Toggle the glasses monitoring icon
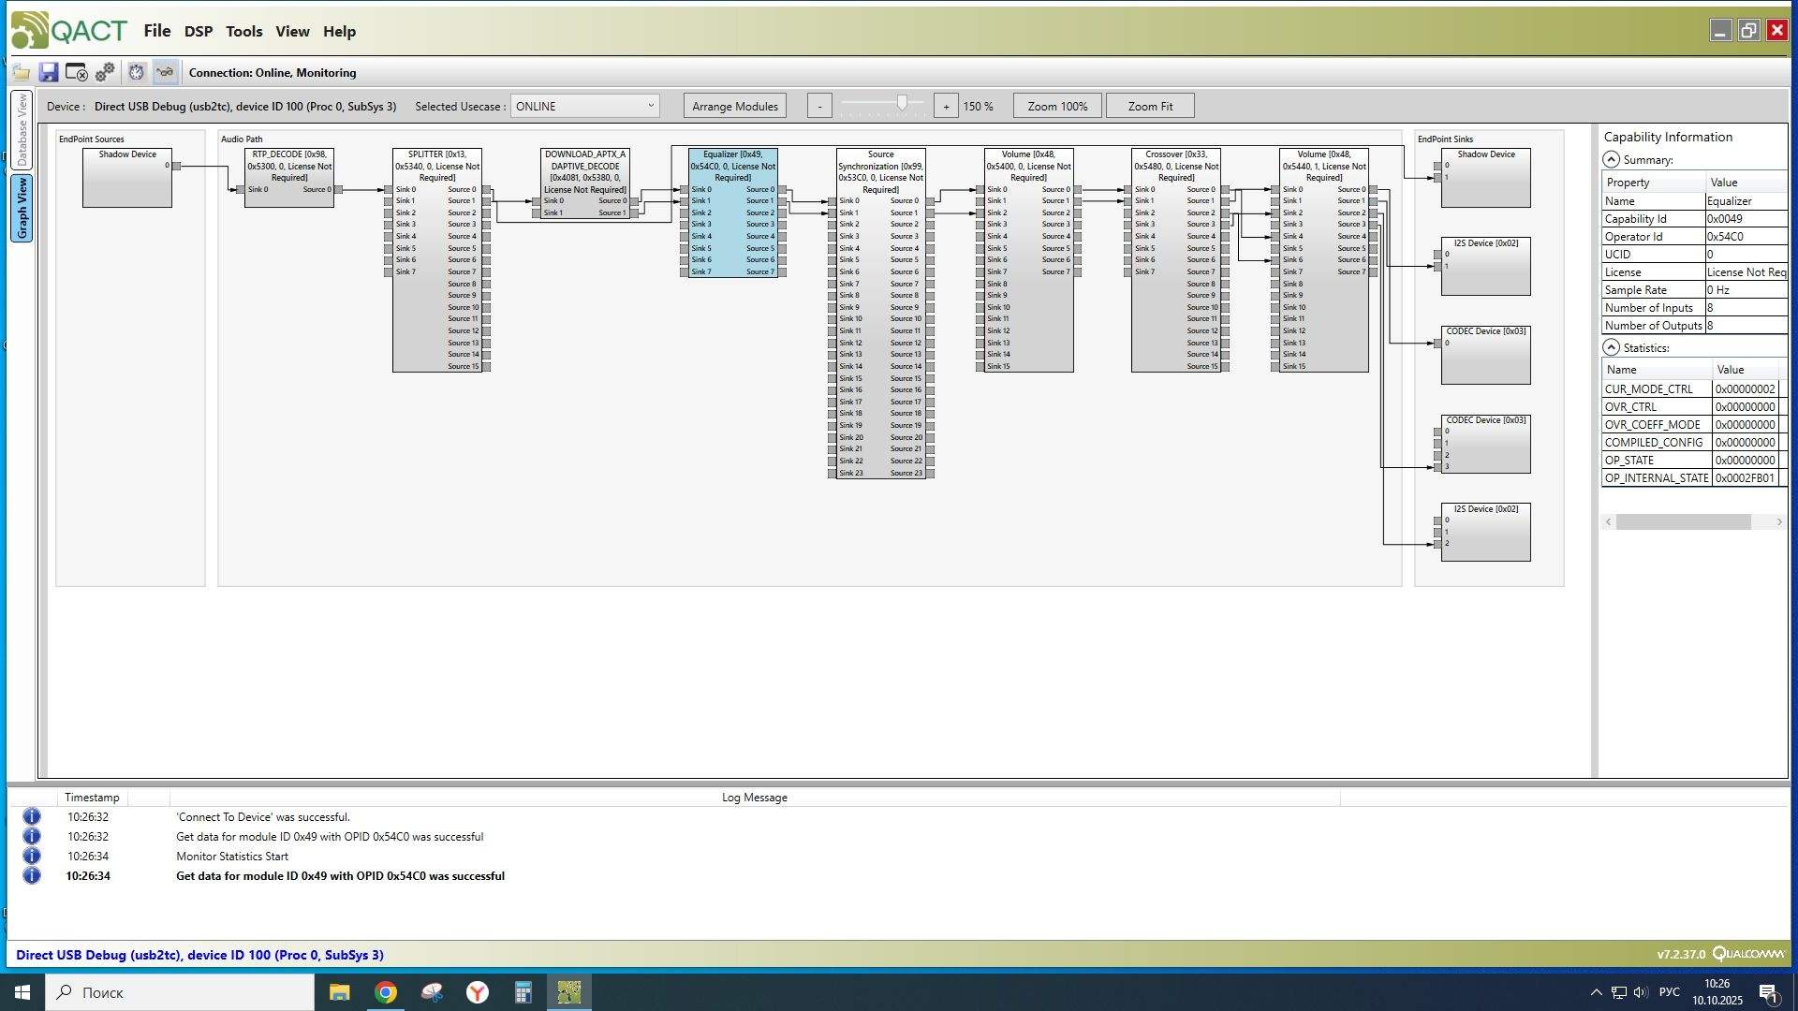The height and width of the screenshot is (1011, 1798). [165, 72]
